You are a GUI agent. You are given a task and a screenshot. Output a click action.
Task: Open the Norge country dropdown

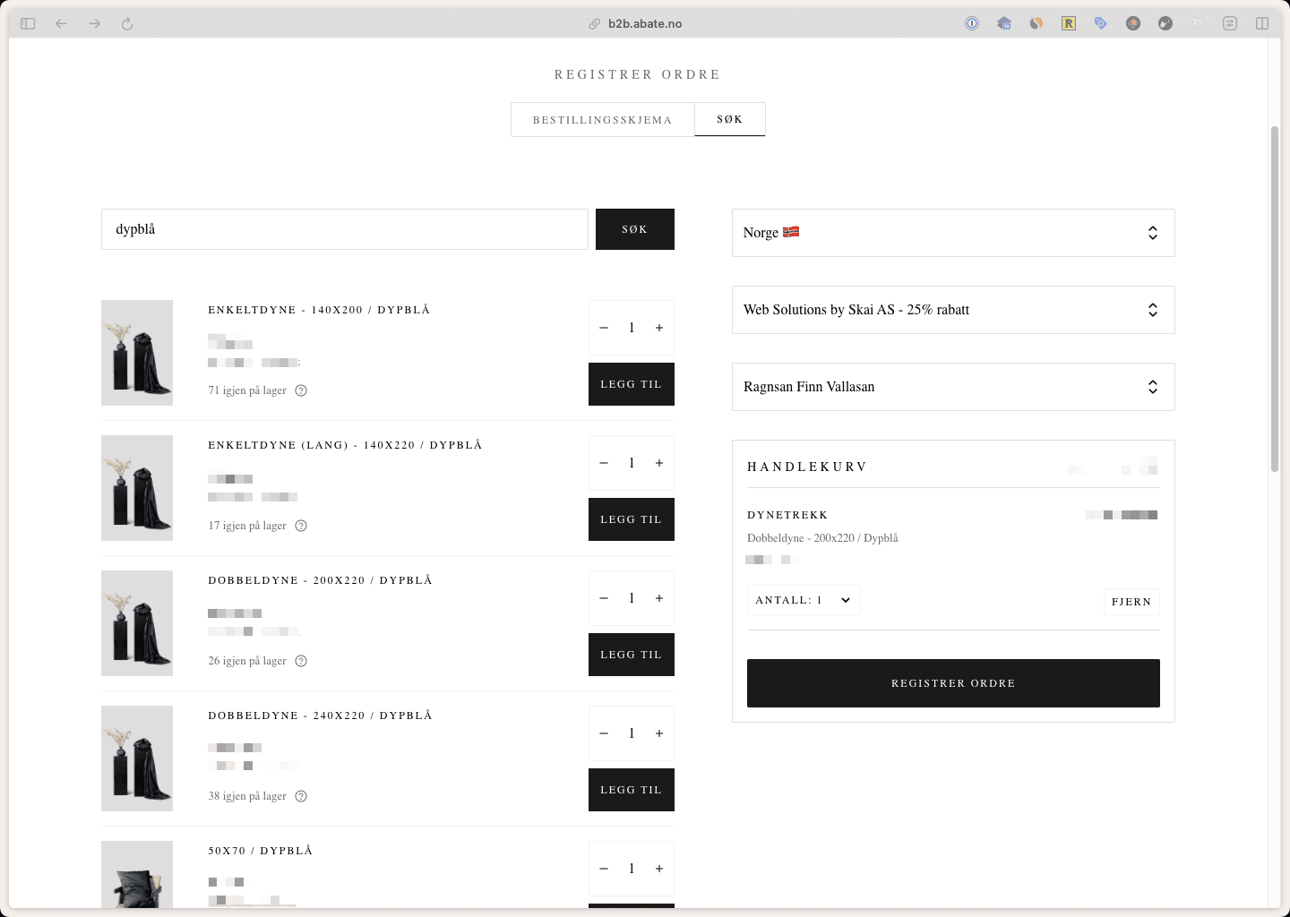click(952, 233)
